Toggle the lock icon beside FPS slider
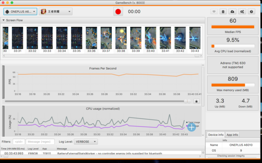The height and width of the screenshot is (163, 262). (x=196, y=101)
